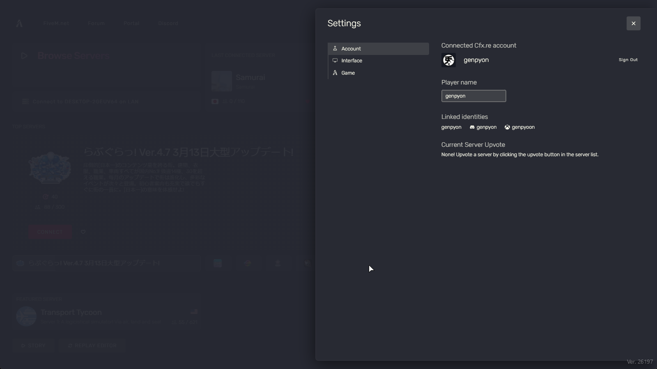Viewport: 657px width, 369px height.
Task: Select the first genpyon linked identity text
Action: pyautogui.click(x=451, y=128)
